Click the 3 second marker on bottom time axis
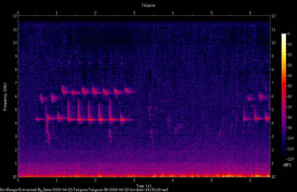This screenshot has width=297, height=192. coord(134,180)
